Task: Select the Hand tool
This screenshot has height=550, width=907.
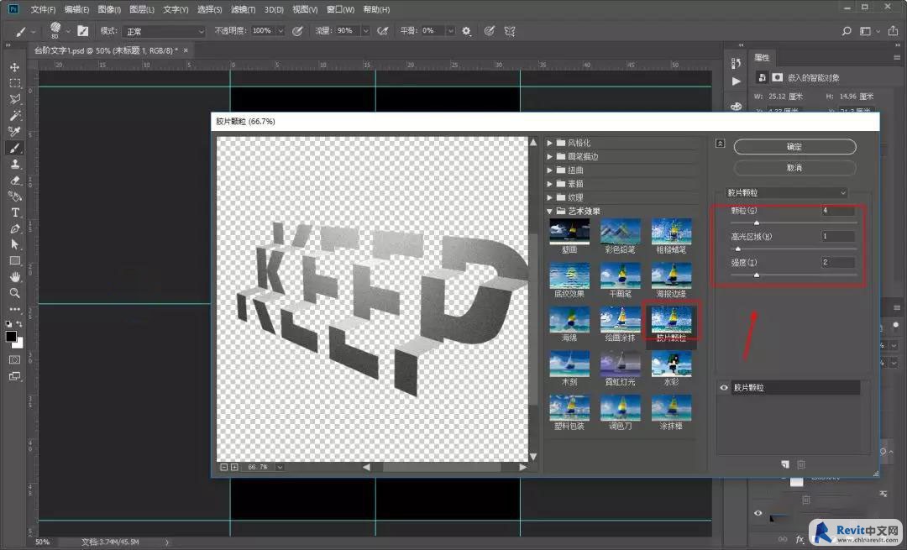Action: coord(14,277)
